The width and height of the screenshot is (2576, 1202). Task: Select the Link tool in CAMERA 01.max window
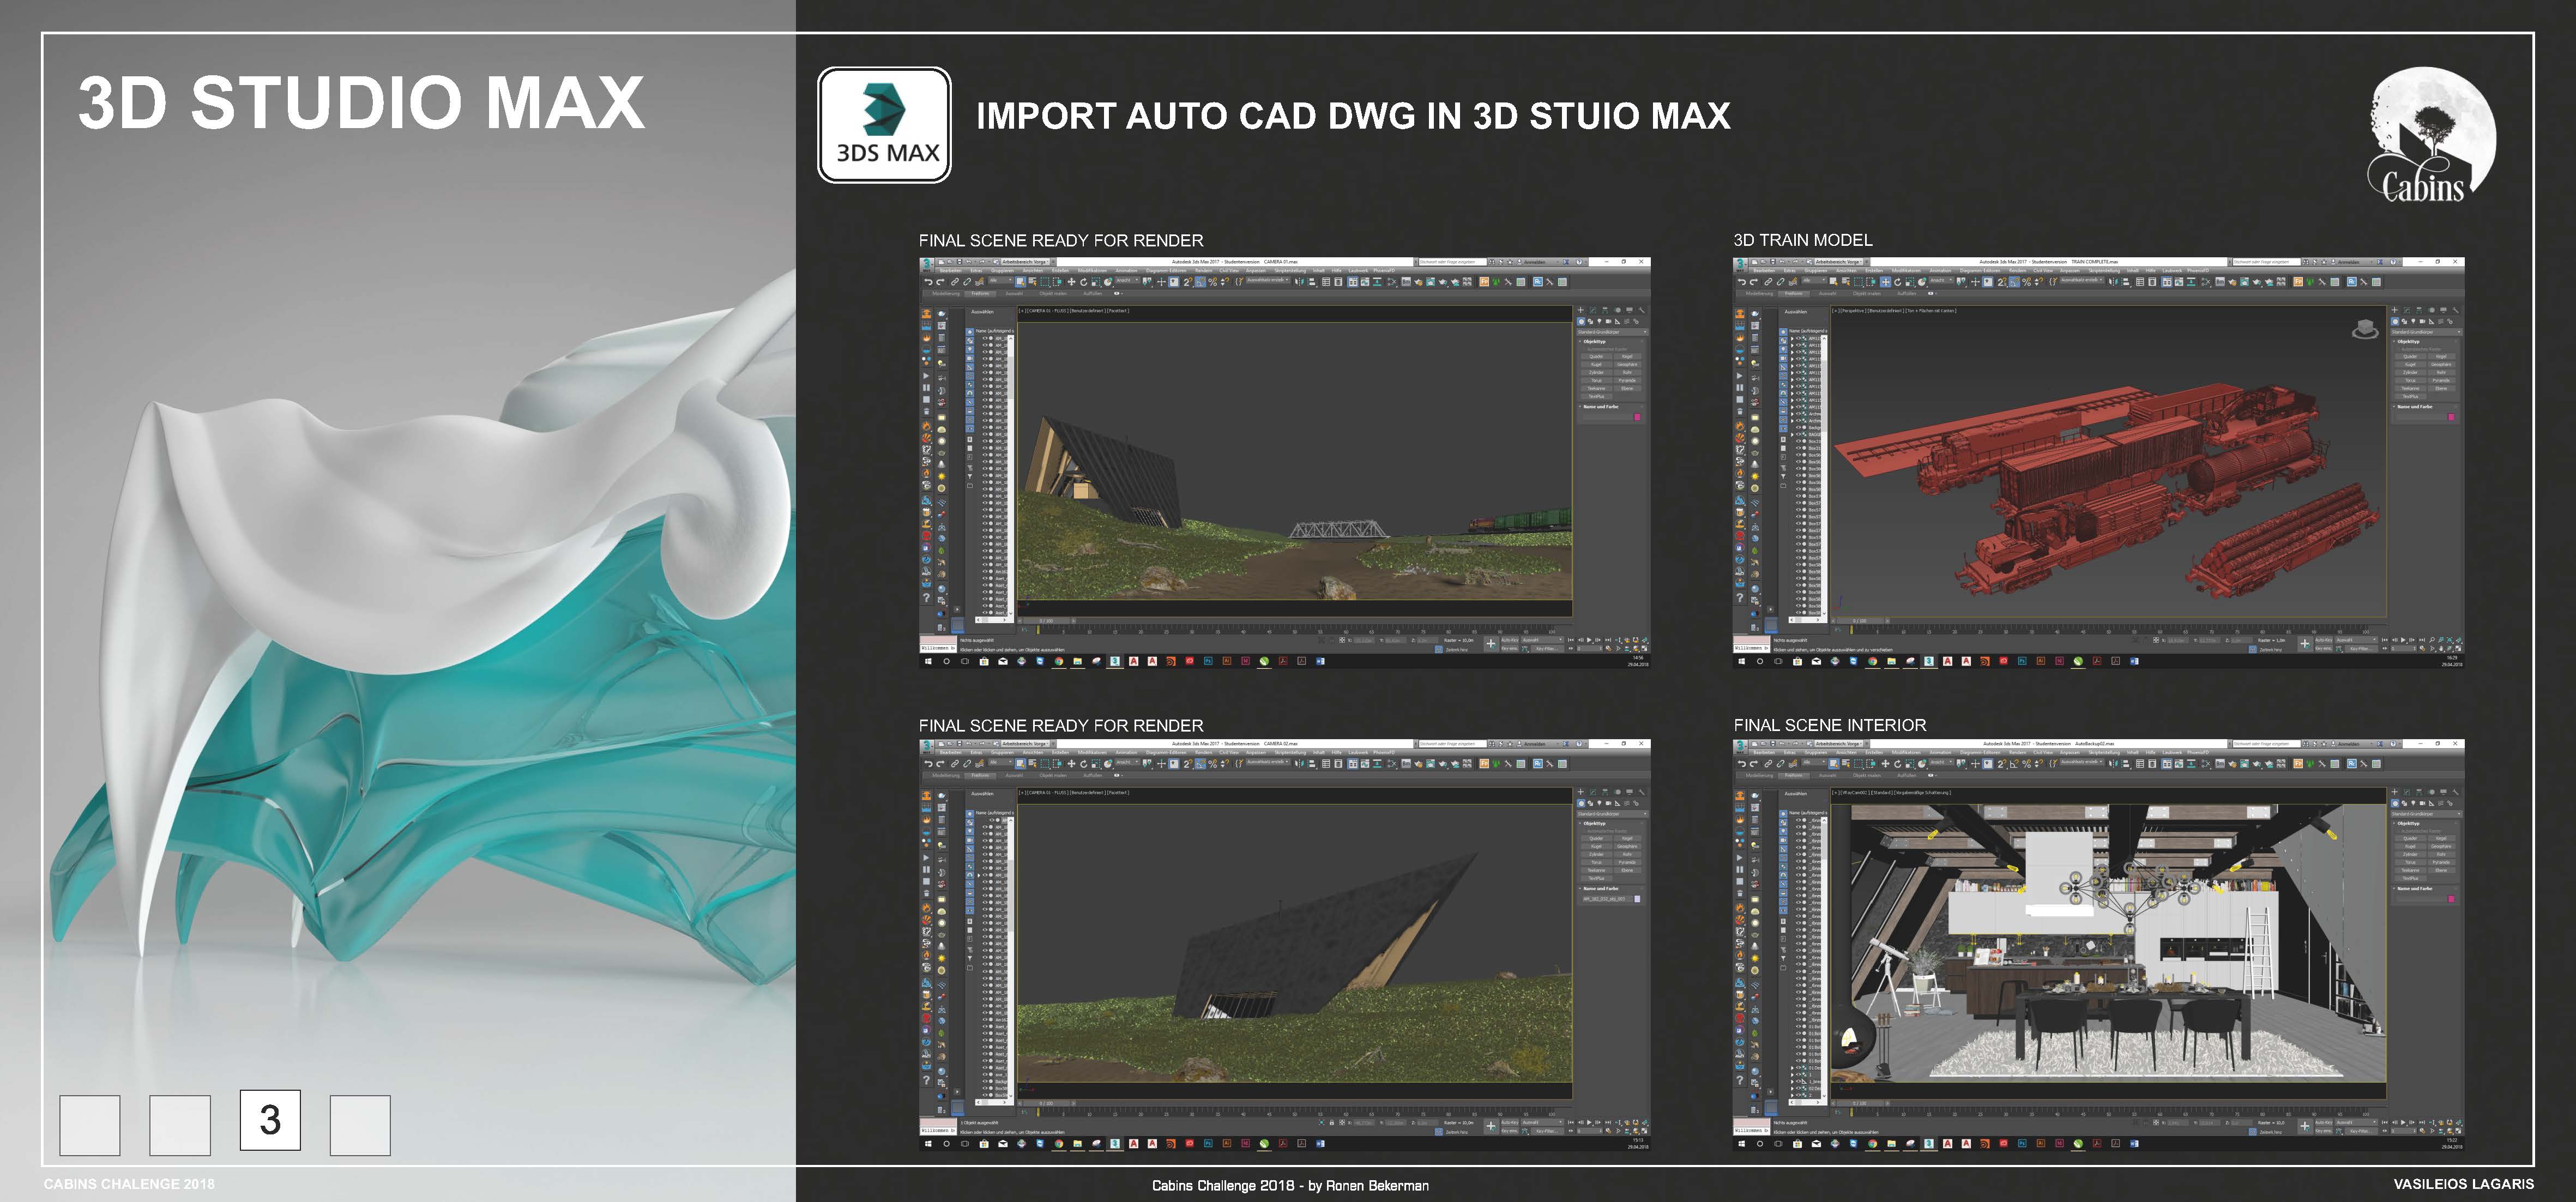(955, 282)
